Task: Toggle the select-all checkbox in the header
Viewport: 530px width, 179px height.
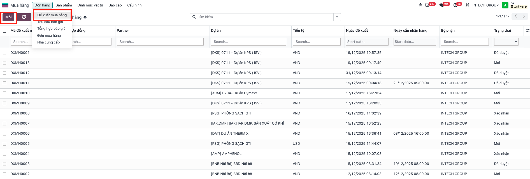Action: [x=4, y=31]
